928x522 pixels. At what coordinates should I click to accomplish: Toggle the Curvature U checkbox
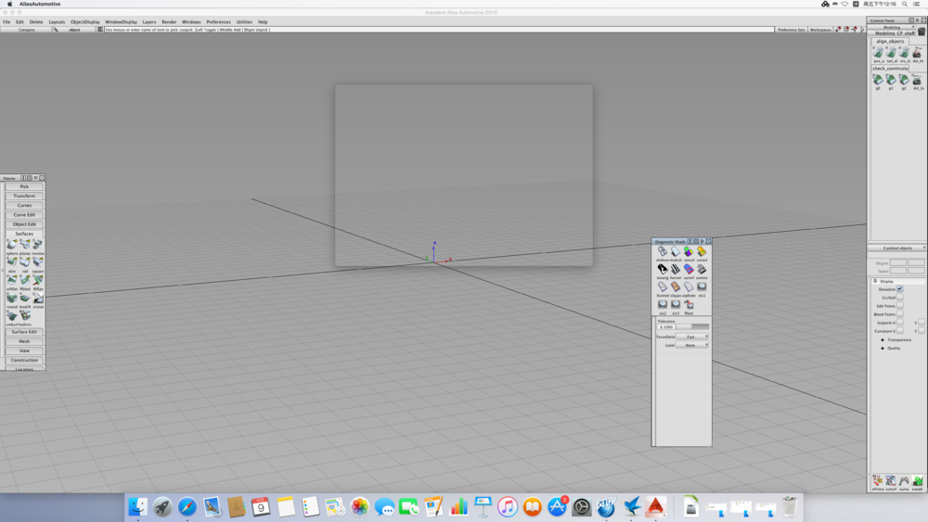click(x=899, y=330)
